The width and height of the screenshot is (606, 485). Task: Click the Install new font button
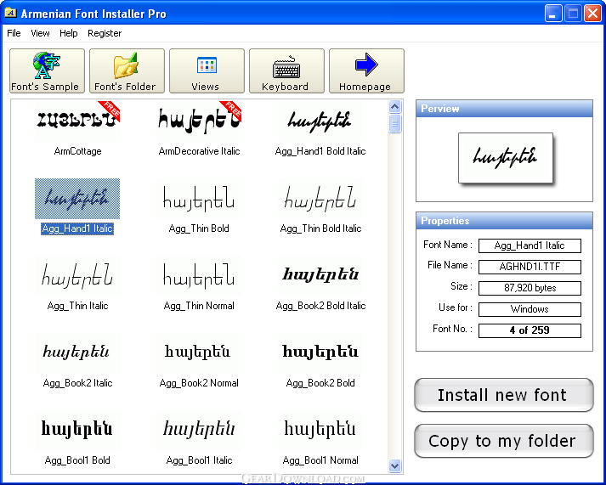coord(503,395)
